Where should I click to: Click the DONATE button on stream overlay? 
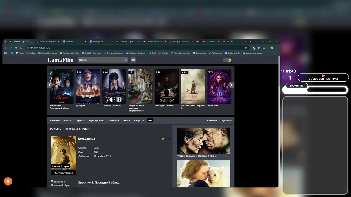click(x=296, y=86)
